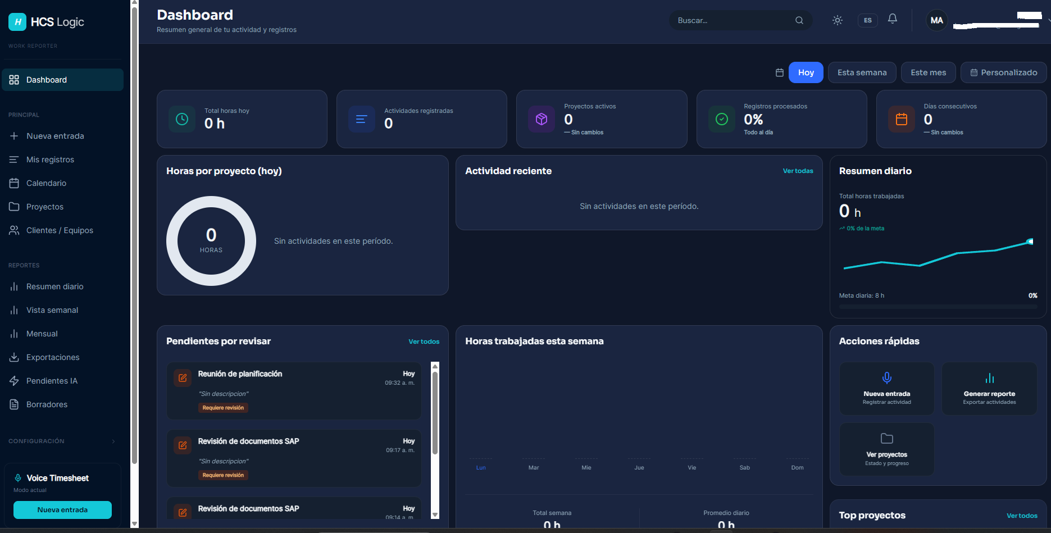Toggle the light/dark theme sun icon
The image size is (1051, 533).
tap(837, 20)
